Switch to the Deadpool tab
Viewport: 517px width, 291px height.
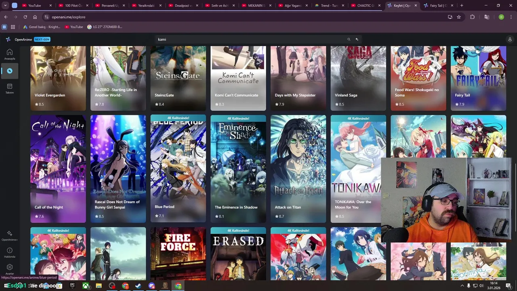(183, 6)
